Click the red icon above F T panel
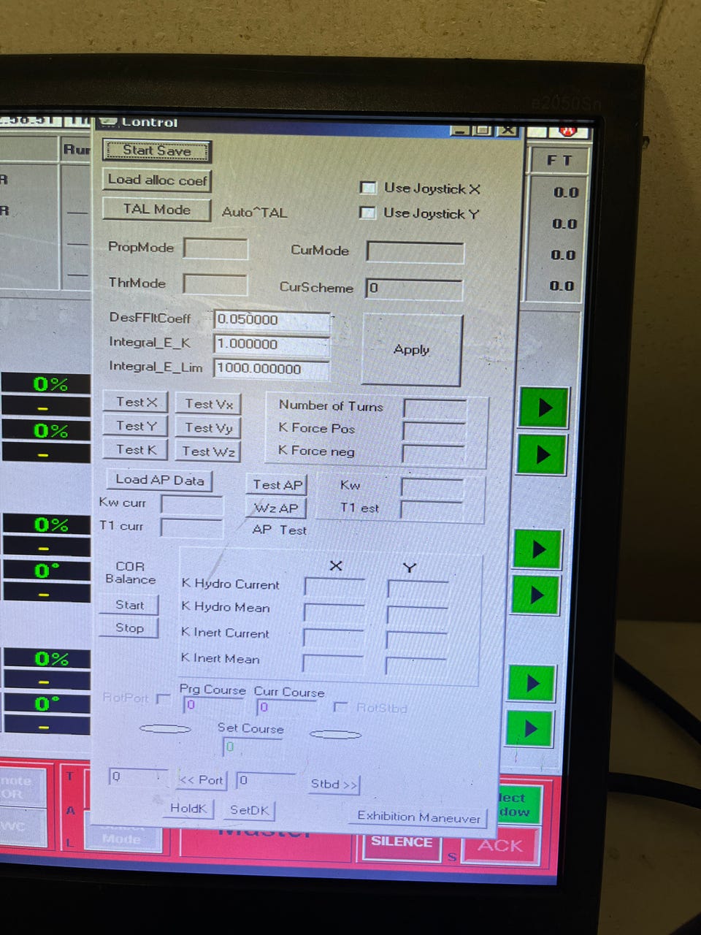The height and width of the screenshot is (935, 701). [567, 131]
